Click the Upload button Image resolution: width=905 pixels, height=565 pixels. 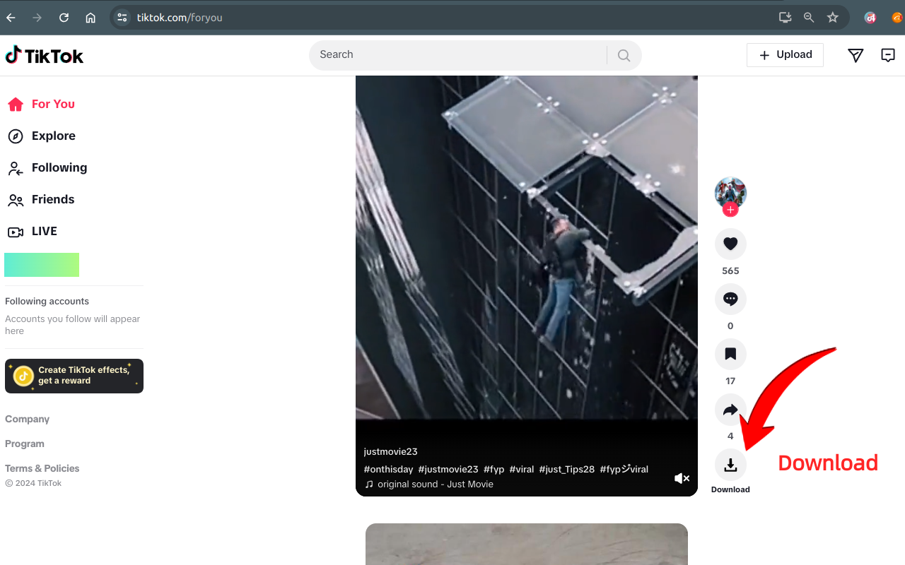coord(785,55)
